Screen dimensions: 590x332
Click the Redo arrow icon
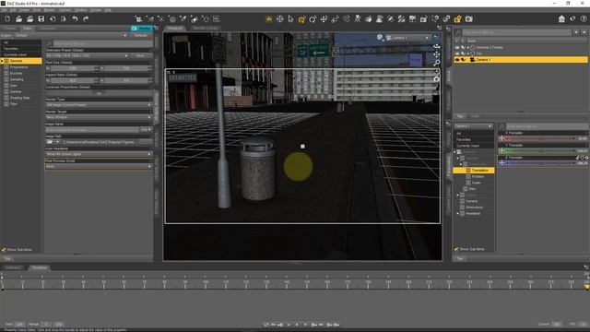pos(86,18)
